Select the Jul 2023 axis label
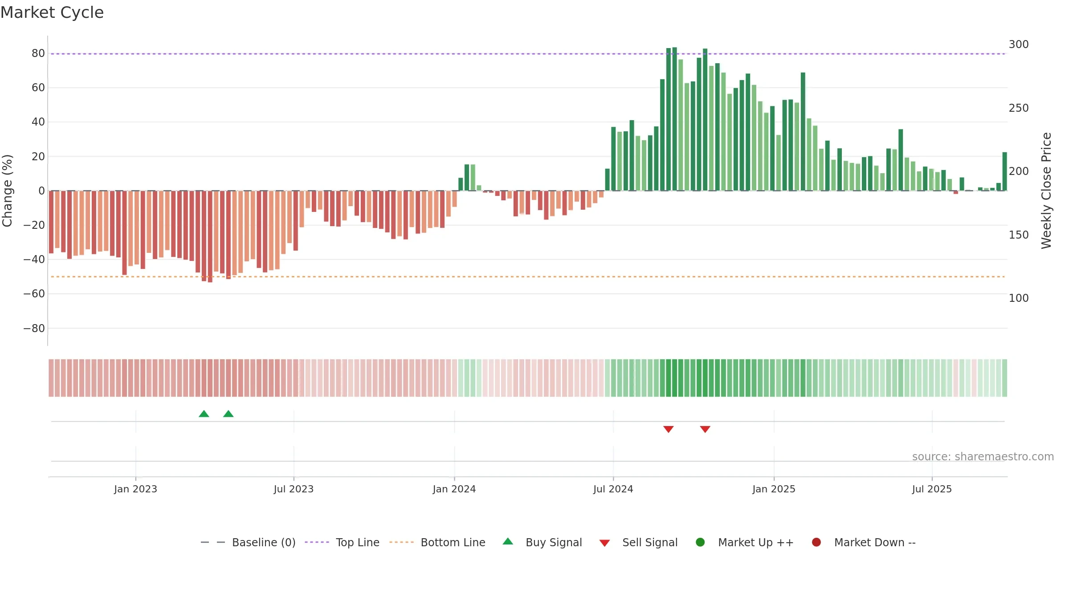1069x601 pixels. (294, 489)
